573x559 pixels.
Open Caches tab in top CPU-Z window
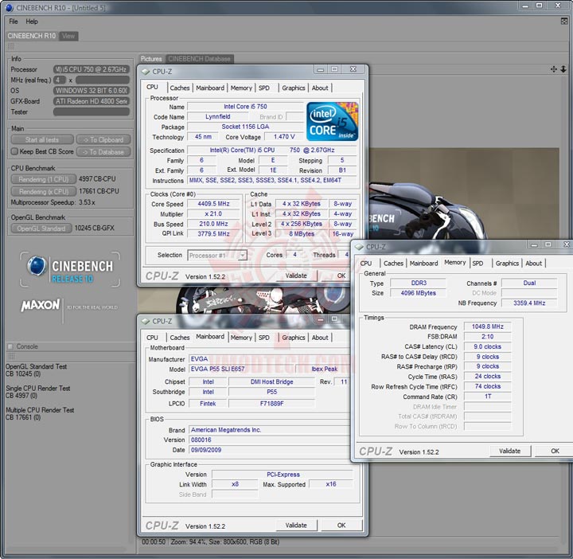point(180,88)
